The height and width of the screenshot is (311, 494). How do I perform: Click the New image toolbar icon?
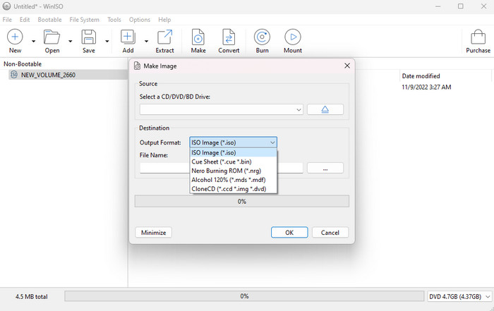click(x=15, y=37)
